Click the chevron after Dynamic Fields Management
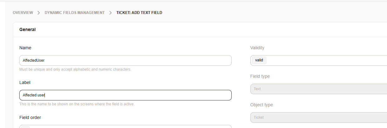Viewport: 387px width, 128px height. [x=110, y=13]
